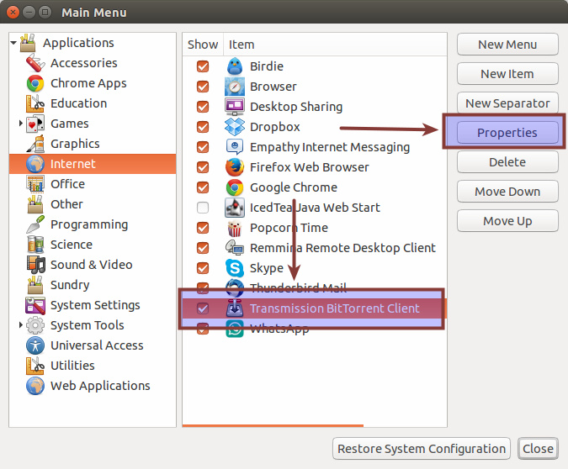Enable the IcedTea Java Web Start checkbox
Screen dimensions: 568x469
(203, 208)
